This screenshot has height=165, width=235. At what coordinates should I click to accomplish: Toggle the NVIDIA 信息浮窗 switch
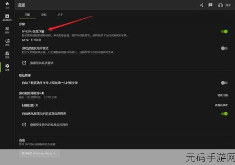(x=224, y=31)
